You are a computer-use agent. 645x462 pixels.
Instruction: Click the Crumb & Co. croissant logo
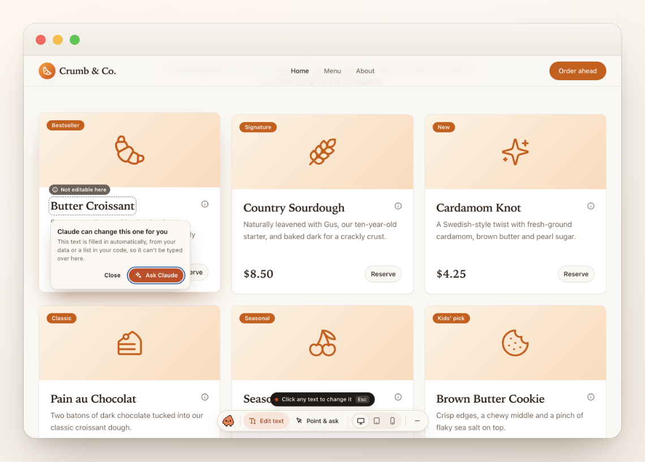coord(47,71)
